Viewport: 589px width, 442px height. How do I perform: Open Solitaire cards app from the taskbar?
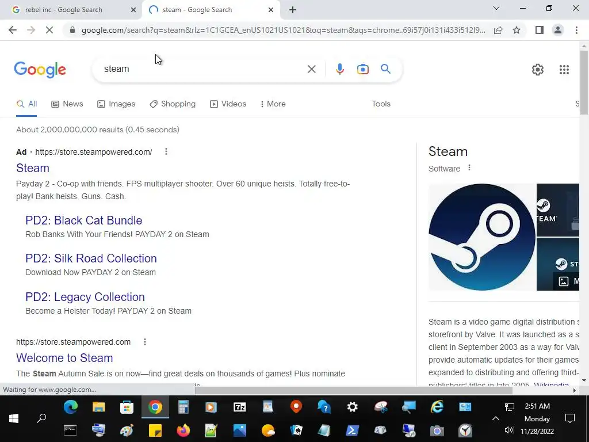296,430
